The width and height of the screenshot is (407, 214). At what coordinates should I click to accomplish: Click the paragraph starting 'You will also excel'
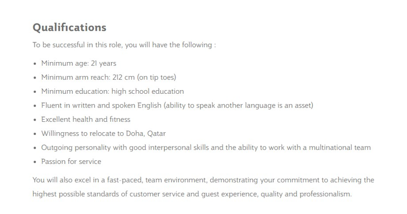[203, 187]
